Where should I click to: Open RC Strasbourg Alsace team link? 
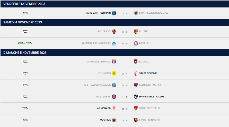click(97, 85)
